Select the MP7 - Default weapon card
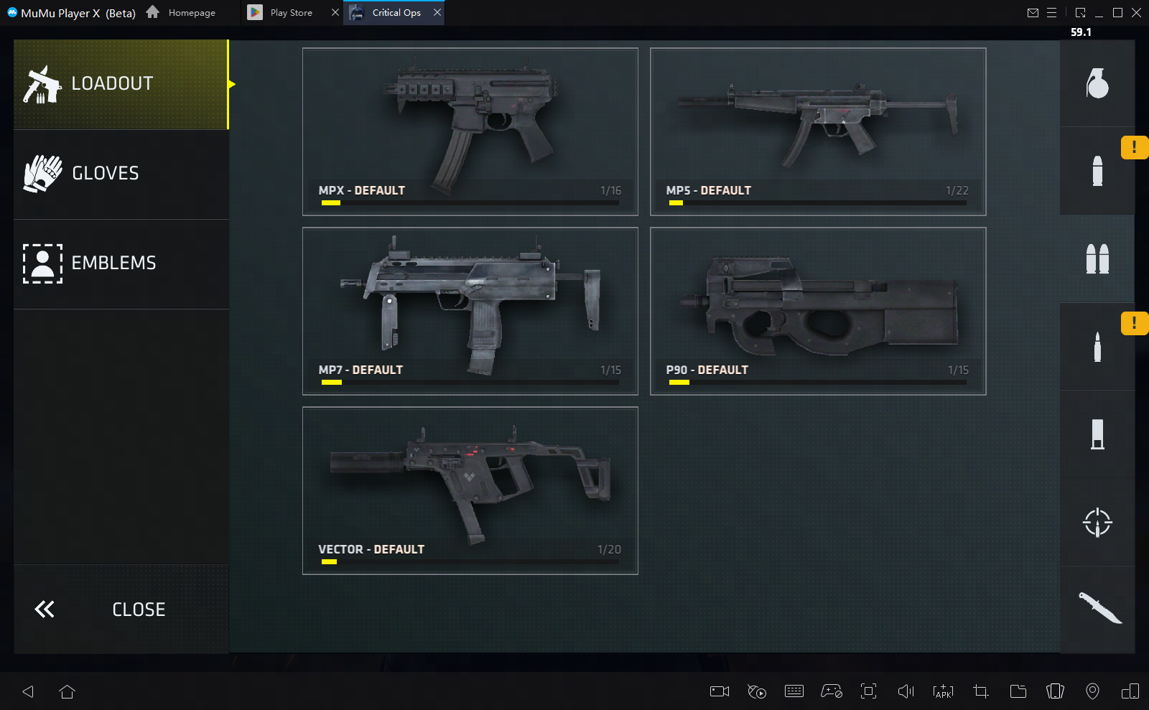The width and height of the screenshot is (1149, 710). coord(470,311)
